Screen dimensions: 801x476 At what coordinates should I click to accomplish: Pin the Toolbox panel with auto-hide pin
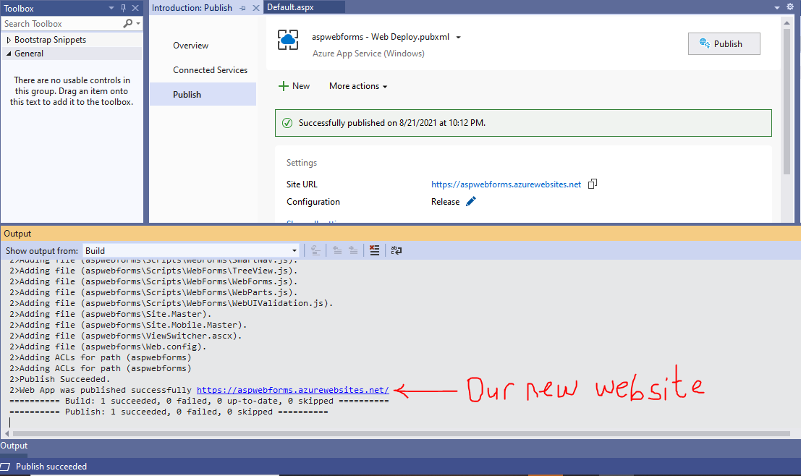(x=123, y=8)
